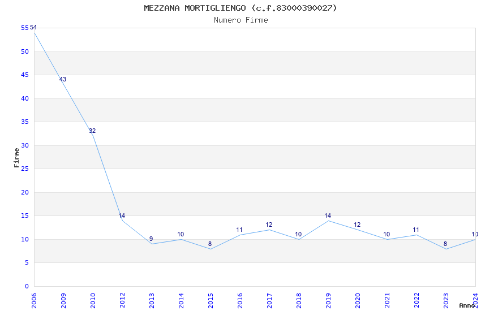Click the vertical axis label Firme
481x311 pixels.
click(16, 158)
